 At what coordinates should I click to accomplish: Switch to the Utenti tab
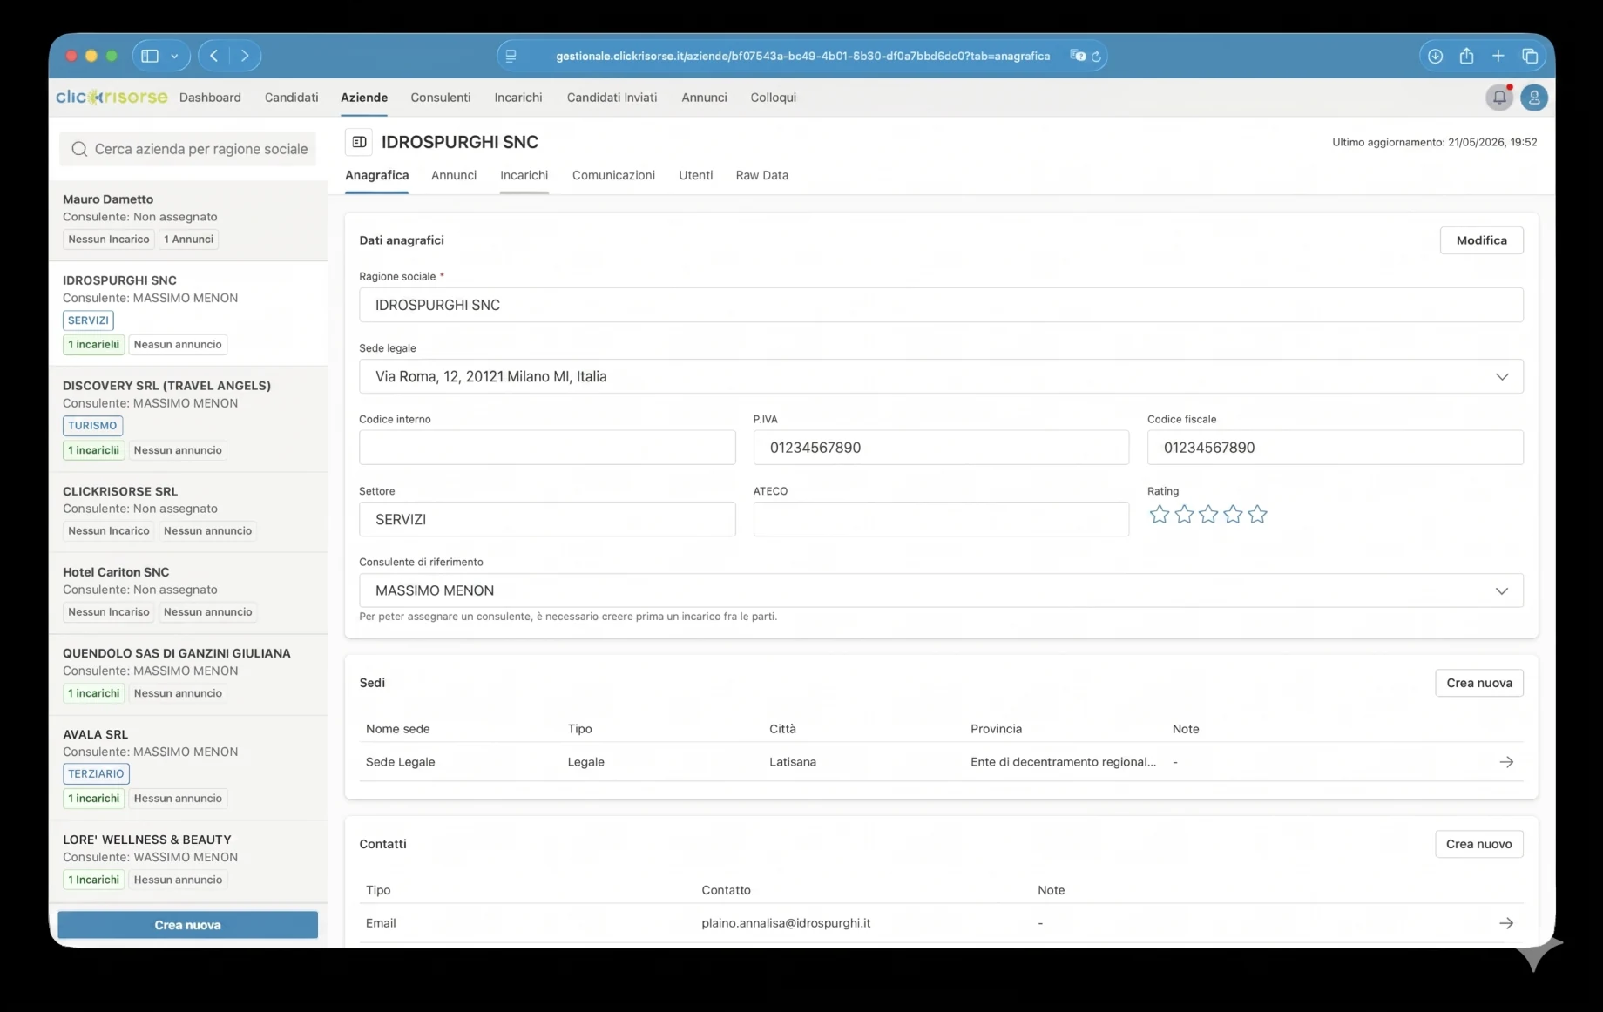(x=695, y=175)
